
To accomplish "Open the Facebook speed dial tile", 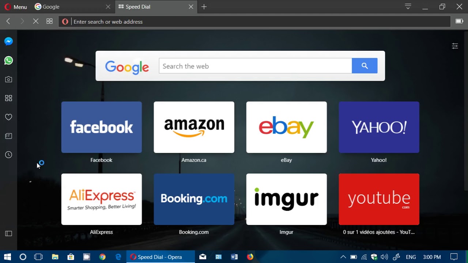I will (x=101, y=127).
